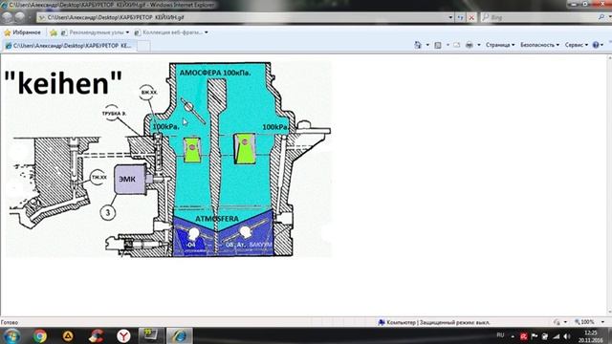This screenshot has width=612, height=344.
Task: Select the КАРБЮРЕТОР browser tab
Action: [69, 46]
